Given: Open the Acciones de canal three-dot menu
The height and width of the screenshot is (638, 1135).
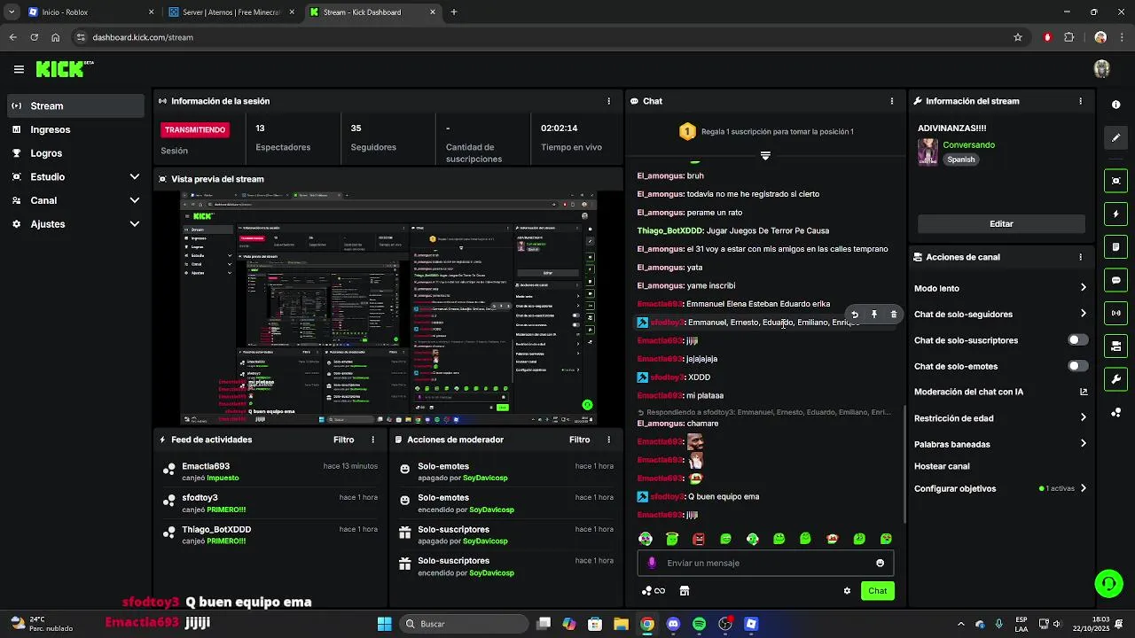Looking at the screenshot, I should (1080, 257).
